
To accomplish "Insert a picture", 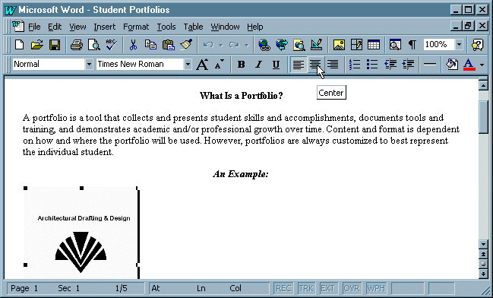I will click(x=339, y=45).
